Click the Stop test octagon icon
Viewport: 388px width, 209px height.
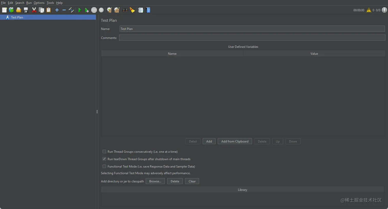click(94, 10)
